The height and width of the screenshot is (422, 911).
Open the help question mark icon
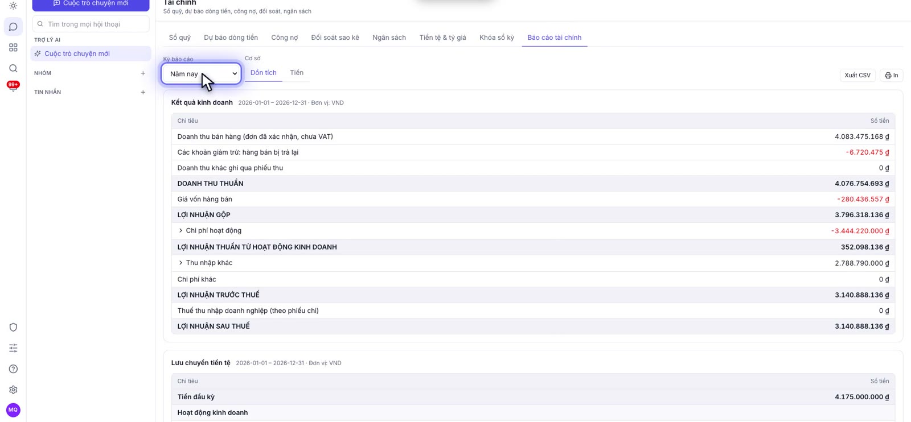pyautogui.click(x=13, y=369)
